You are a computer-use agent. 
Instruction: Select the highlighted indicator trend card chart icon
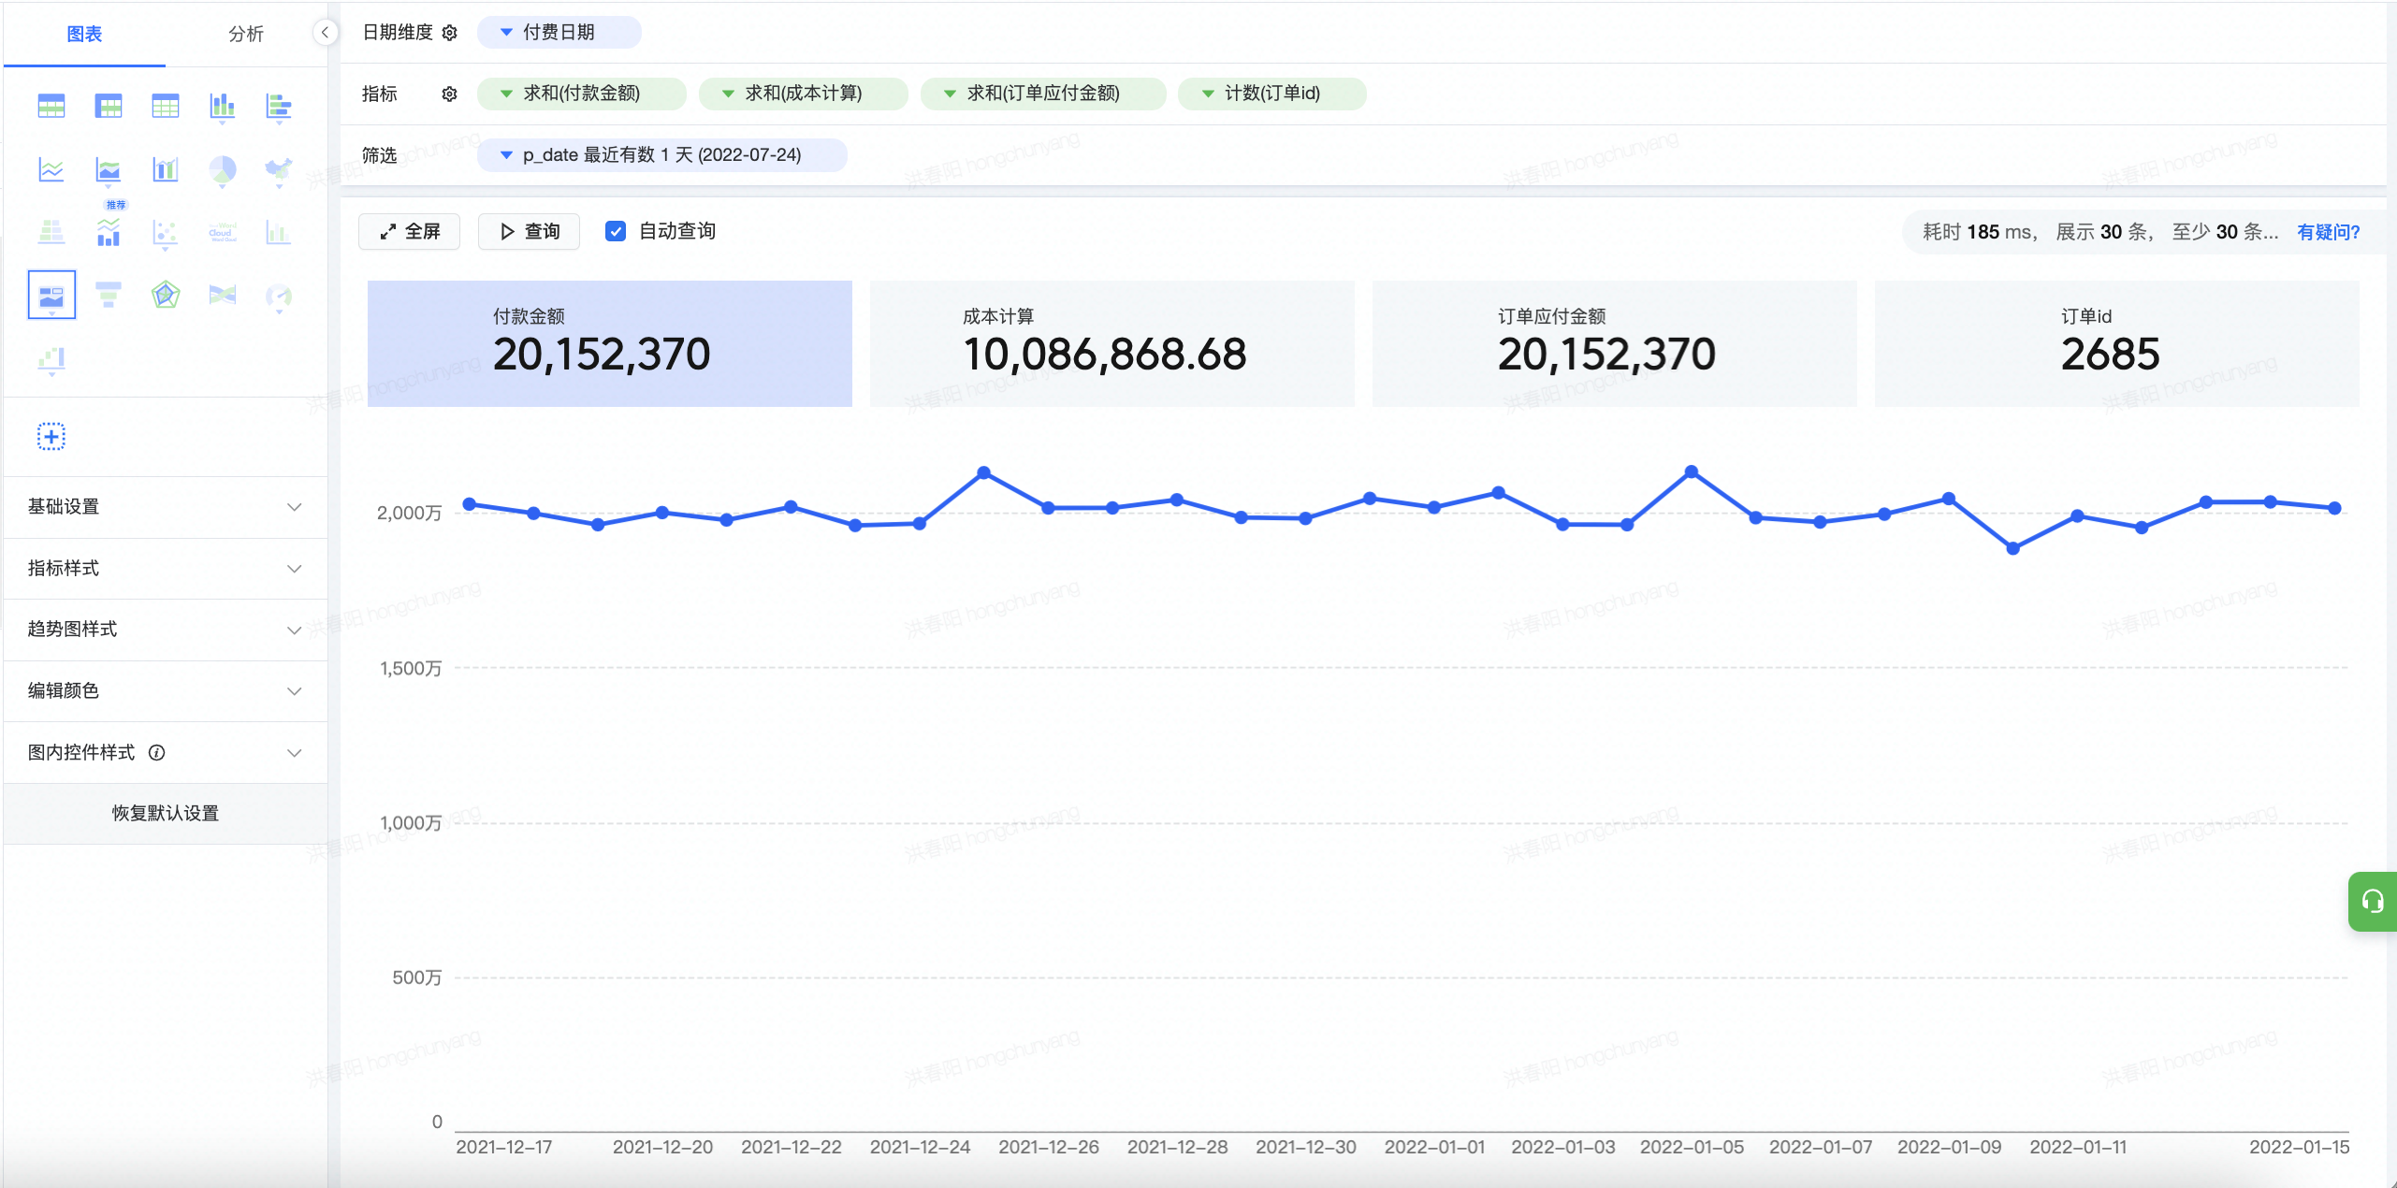(x=51, y=296)
